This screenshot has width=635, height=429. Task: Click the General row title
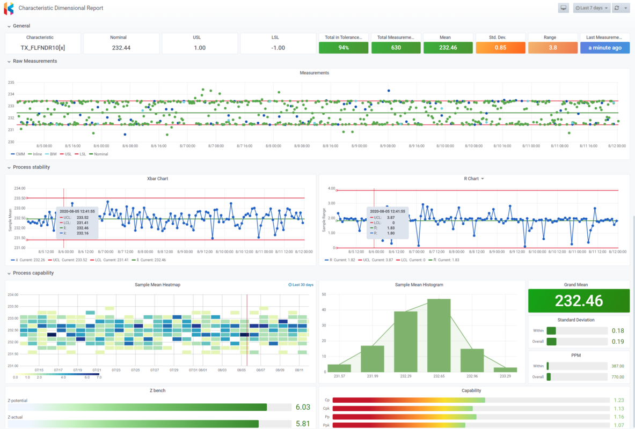point(21,26)
